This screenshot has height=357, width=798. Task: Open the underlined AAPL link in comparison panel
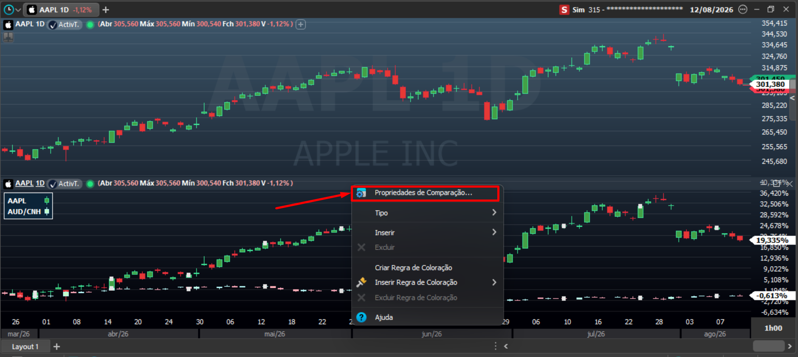(24, 183)
